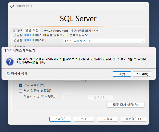
Task: Click the 선택(E)... button
Action: click(100, 97)
